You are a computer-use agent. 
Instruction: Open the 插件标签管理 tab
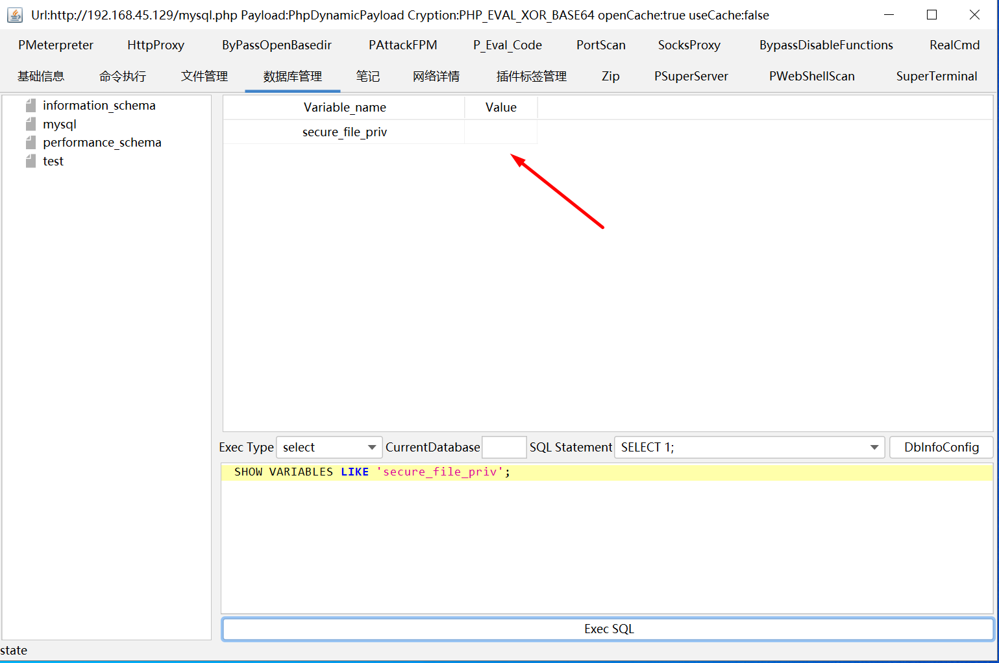[532, 76]
